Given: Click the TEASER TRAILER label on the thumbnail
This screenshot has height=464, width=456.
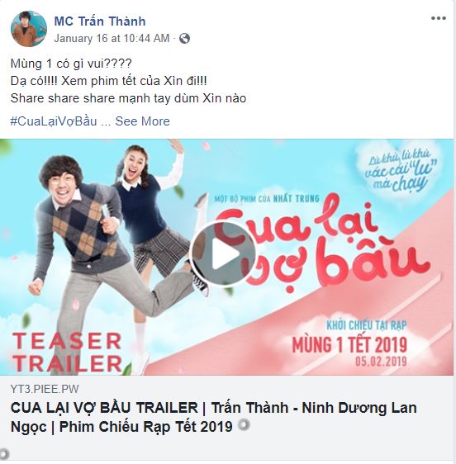Looking at the screenshot, I should click(x=67, y=353).
